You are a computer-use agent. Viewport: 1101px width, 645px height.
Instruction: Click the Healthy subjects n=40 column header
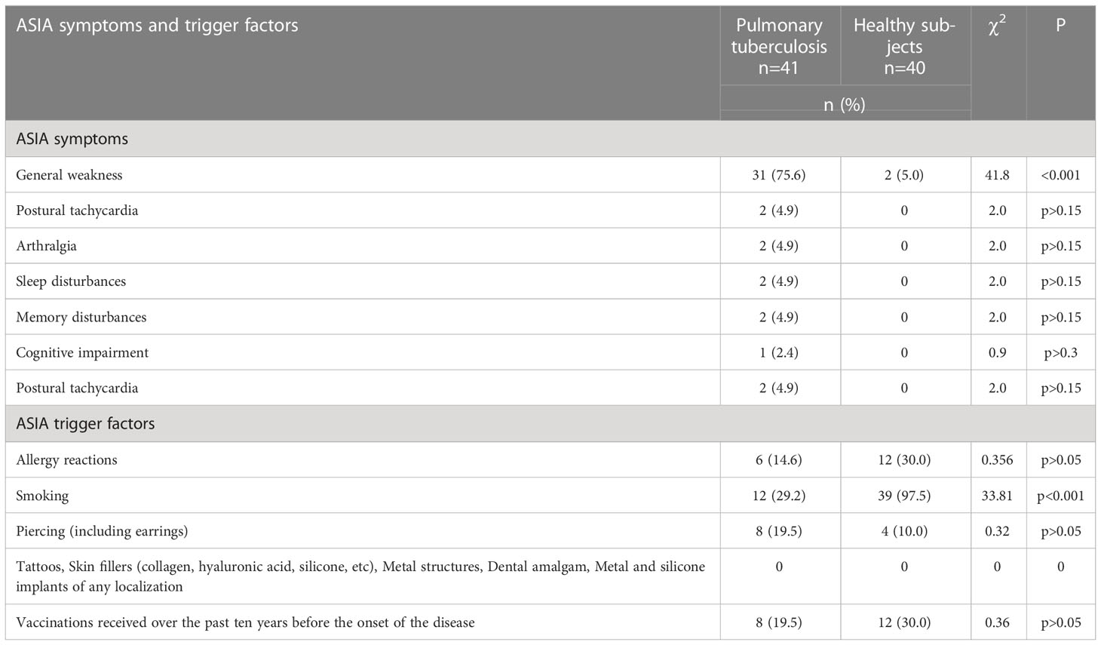[x=904, y=47]
